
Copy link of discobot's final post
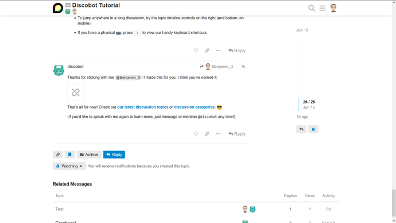point(207,134)
